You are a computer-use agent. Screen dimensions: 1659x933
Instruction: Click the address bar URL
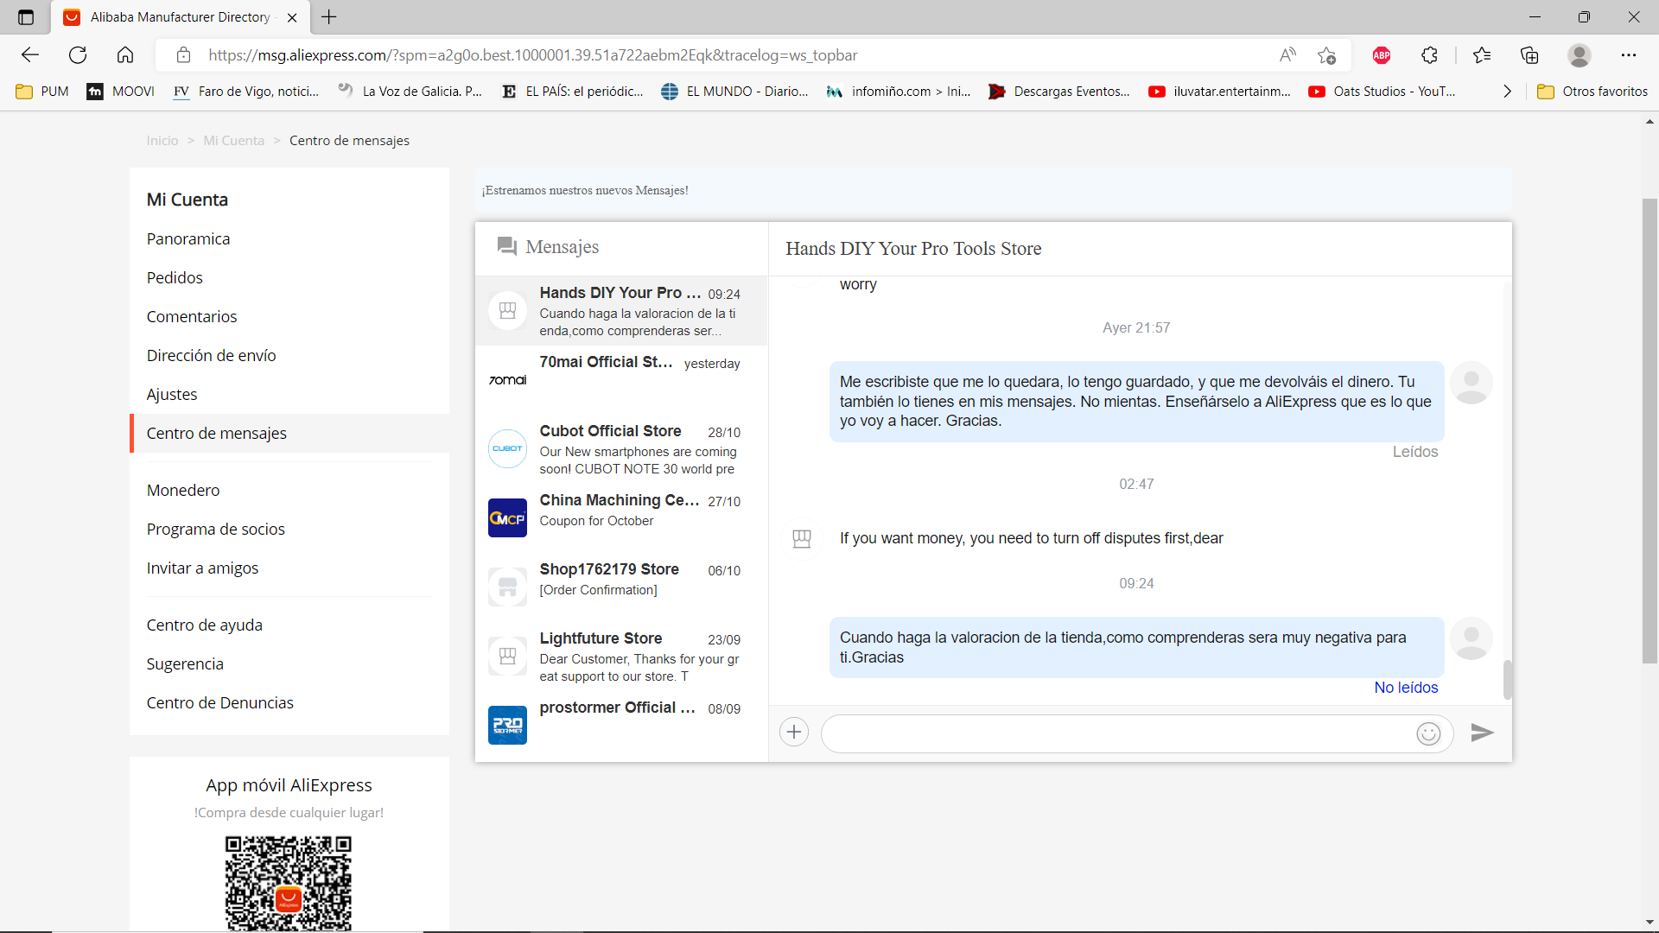[533, 55]
